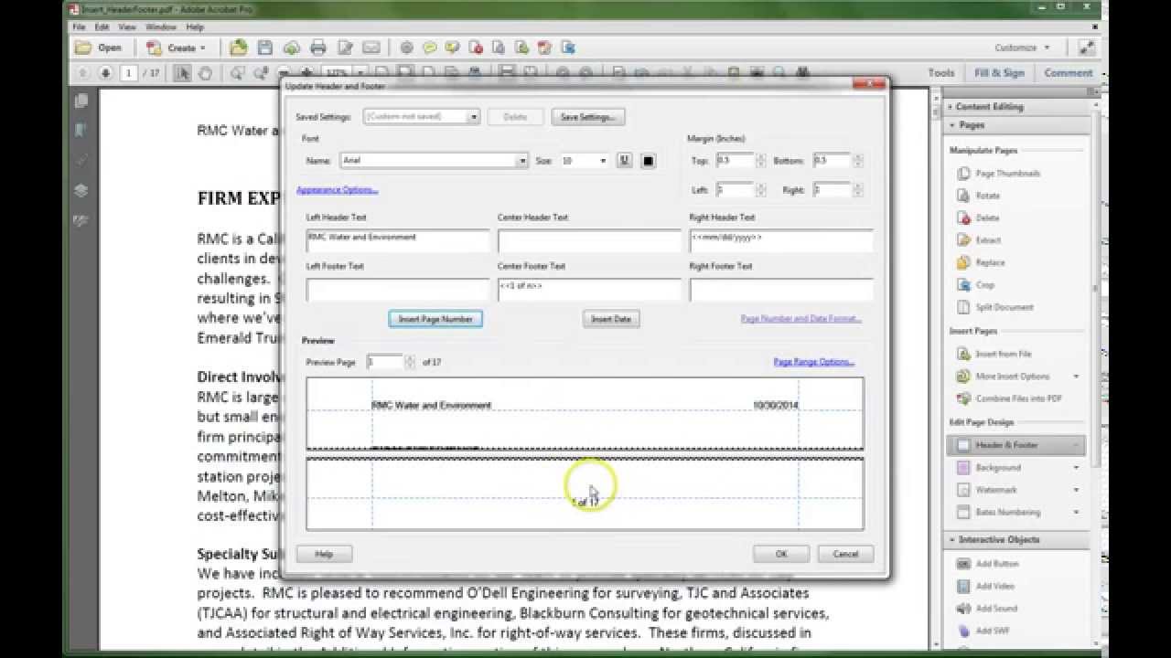Click the Save Settings button
1171x658 pixels.
(587, 117)
